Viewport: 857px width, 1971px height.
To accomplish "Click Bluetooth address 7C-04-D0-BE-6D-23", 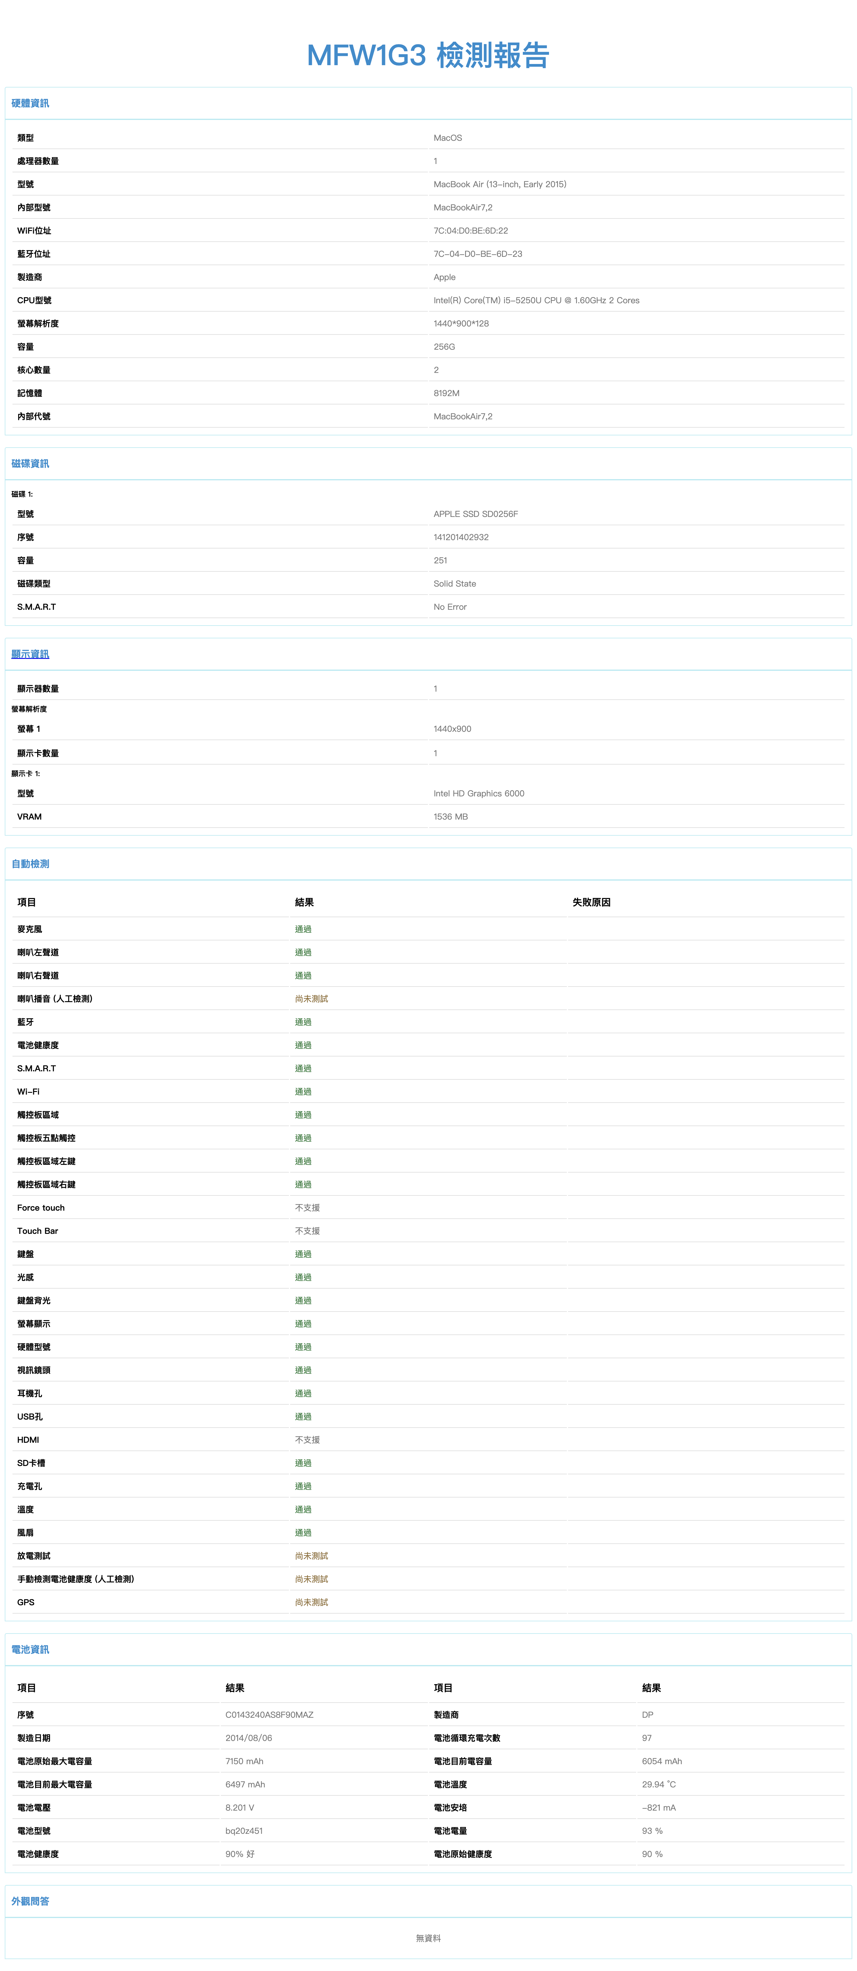I will tap(478, 254).
